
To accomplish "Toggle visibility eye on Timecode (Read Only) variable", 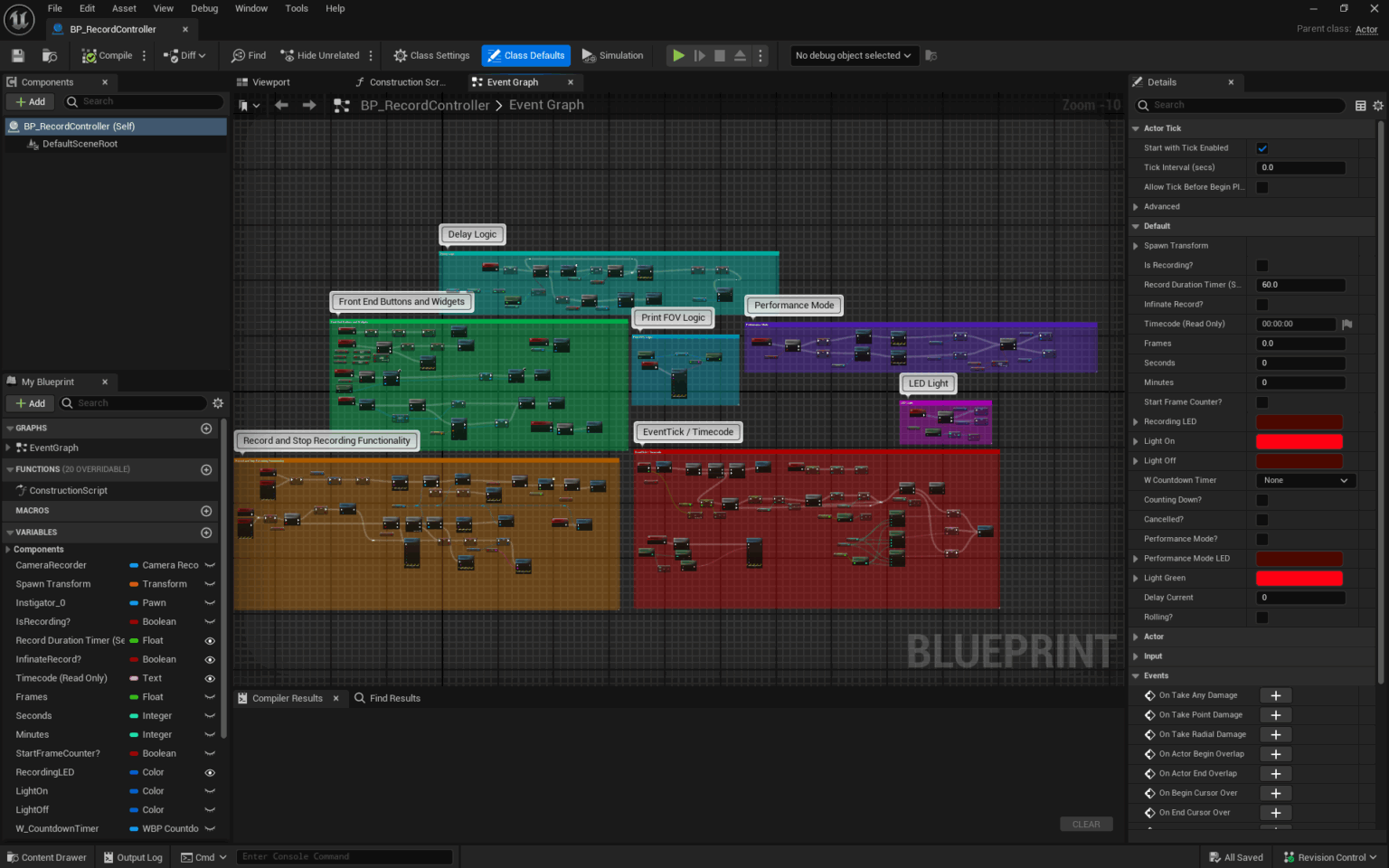I will (x=210, y=677).
